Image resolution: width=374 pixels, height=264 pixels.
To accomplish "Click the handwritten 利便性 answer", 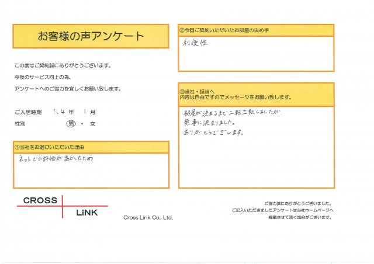I will (x=196, y=43).
